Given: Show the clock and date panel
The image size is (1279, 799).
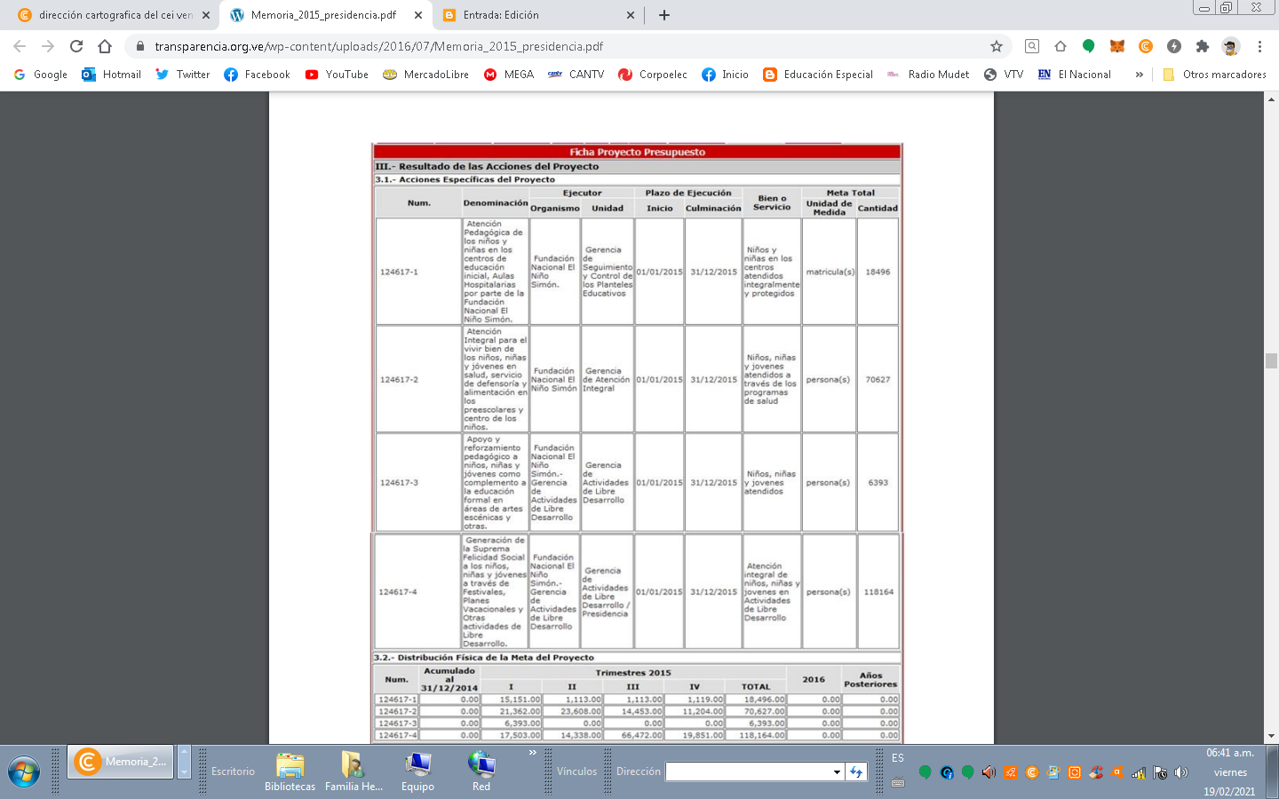Looking at the screenshot, I should (1230, 771).
